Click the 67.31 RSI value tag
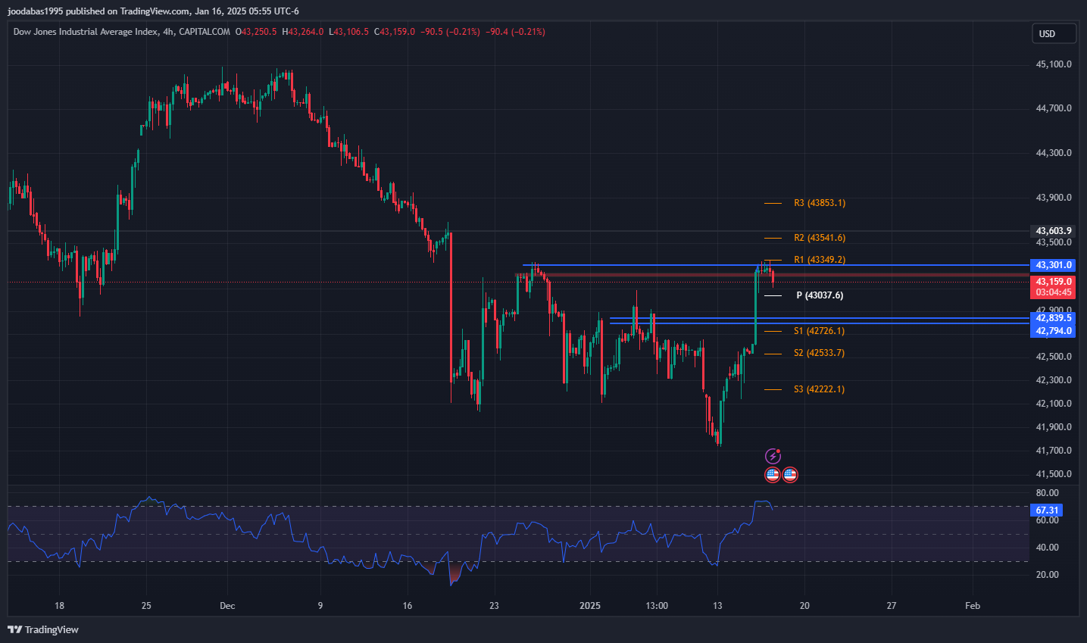This screenshot has height=643, width=1087. [1047, 510]
